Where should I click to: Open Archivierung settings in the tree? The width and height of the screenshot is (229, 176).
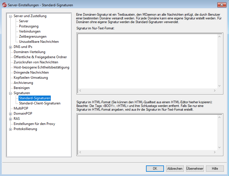[23, 83]
